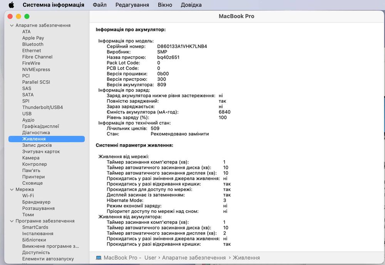Open Wi-Fi under Мережа

pyautogui.click(x=28, y=196)
